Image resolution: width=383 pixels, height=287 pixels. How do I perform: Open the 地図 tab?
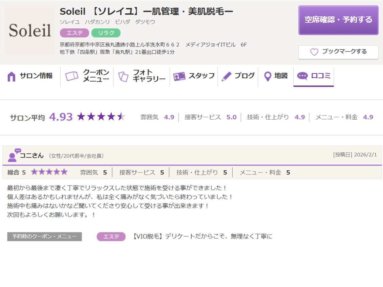coord(276,77)
